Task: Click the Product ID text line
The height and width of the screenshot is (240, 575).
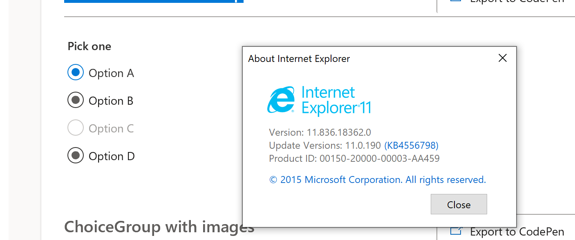Action: click(354, 158)
